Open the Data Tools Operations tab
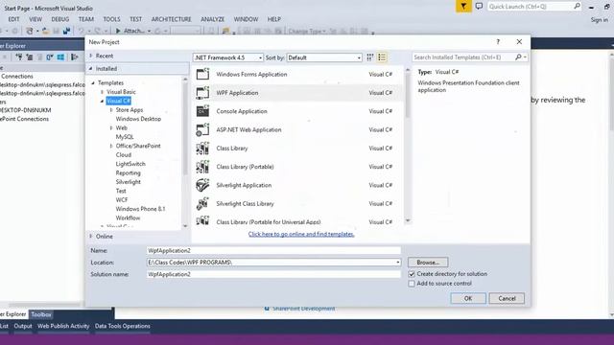The image size is (614, 345). (x=122, y=326)
